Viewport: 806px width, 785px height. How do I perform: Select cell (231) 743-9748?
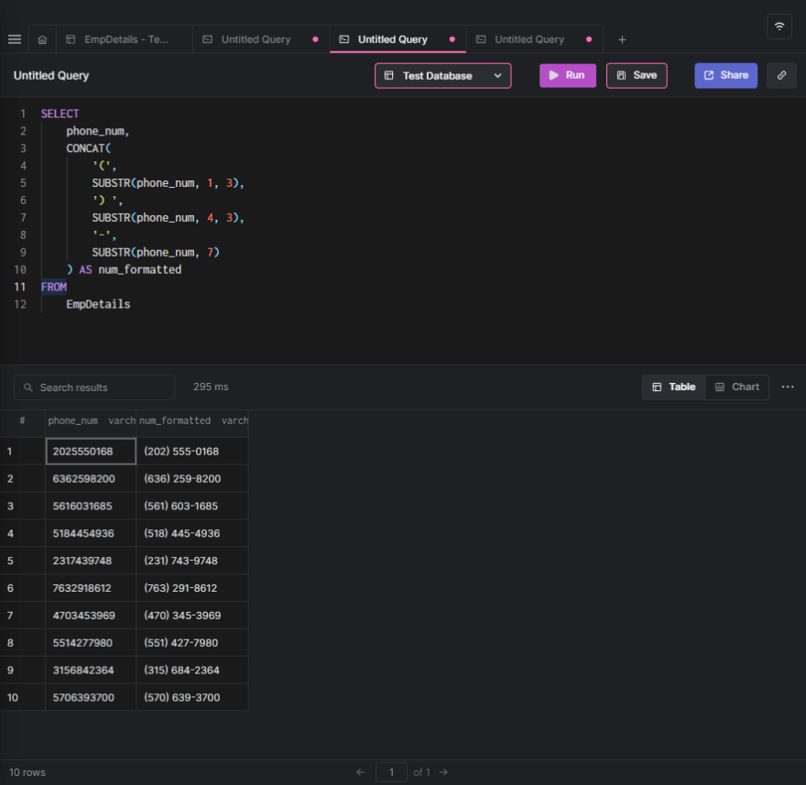click(x=192, y=561)
